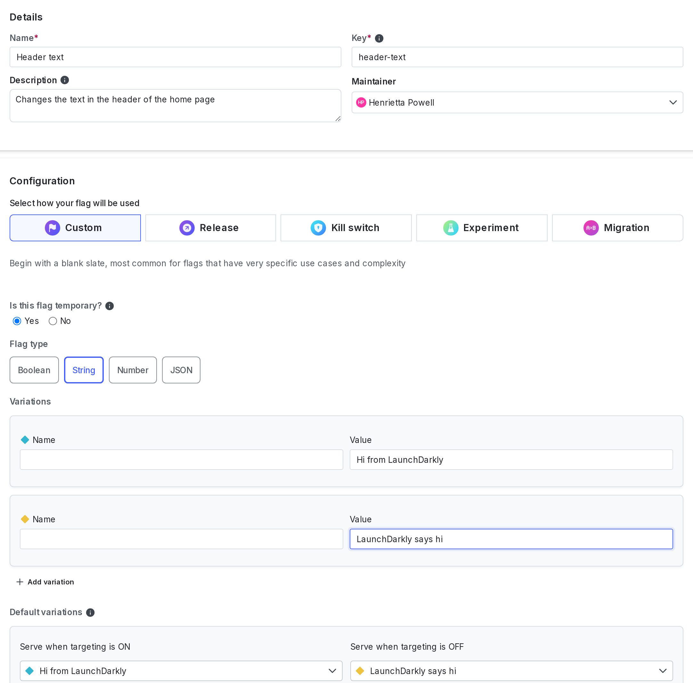Click the 'Hi from LaunchDarkly' value field
The image size is (693, 683).
[511, 460]
